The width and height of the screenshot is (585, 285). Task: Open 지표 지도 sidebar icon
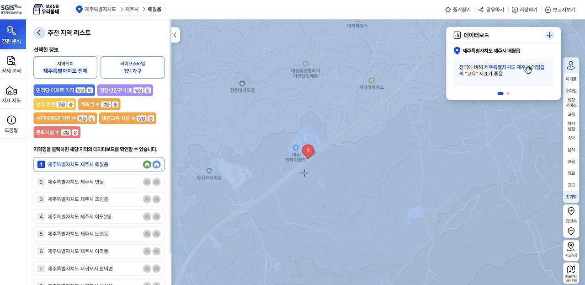pyautogui.click(x=13, y=94)
